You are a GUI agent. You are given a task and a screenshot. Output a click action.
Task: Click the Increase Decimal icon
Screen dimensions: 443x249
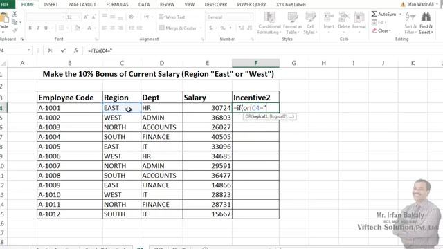tap(242, 28)
